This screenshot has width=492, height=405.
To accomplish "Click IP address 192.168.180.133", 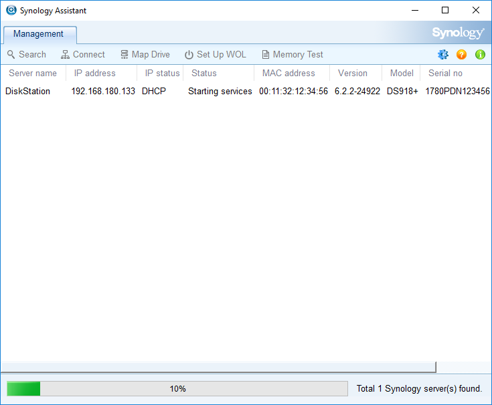I will tap(103, 91).
